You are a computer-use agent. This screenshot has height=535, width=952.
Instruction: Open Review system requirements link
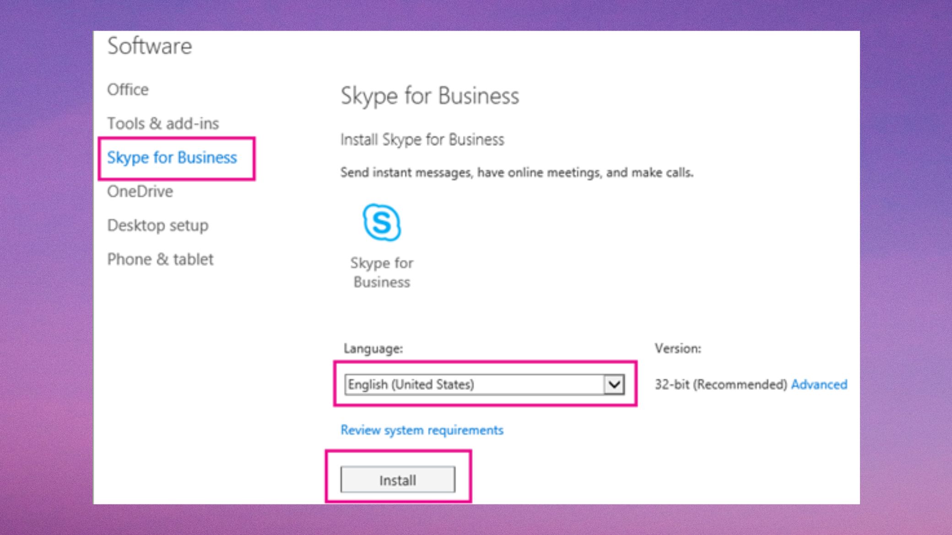(422, 430)
